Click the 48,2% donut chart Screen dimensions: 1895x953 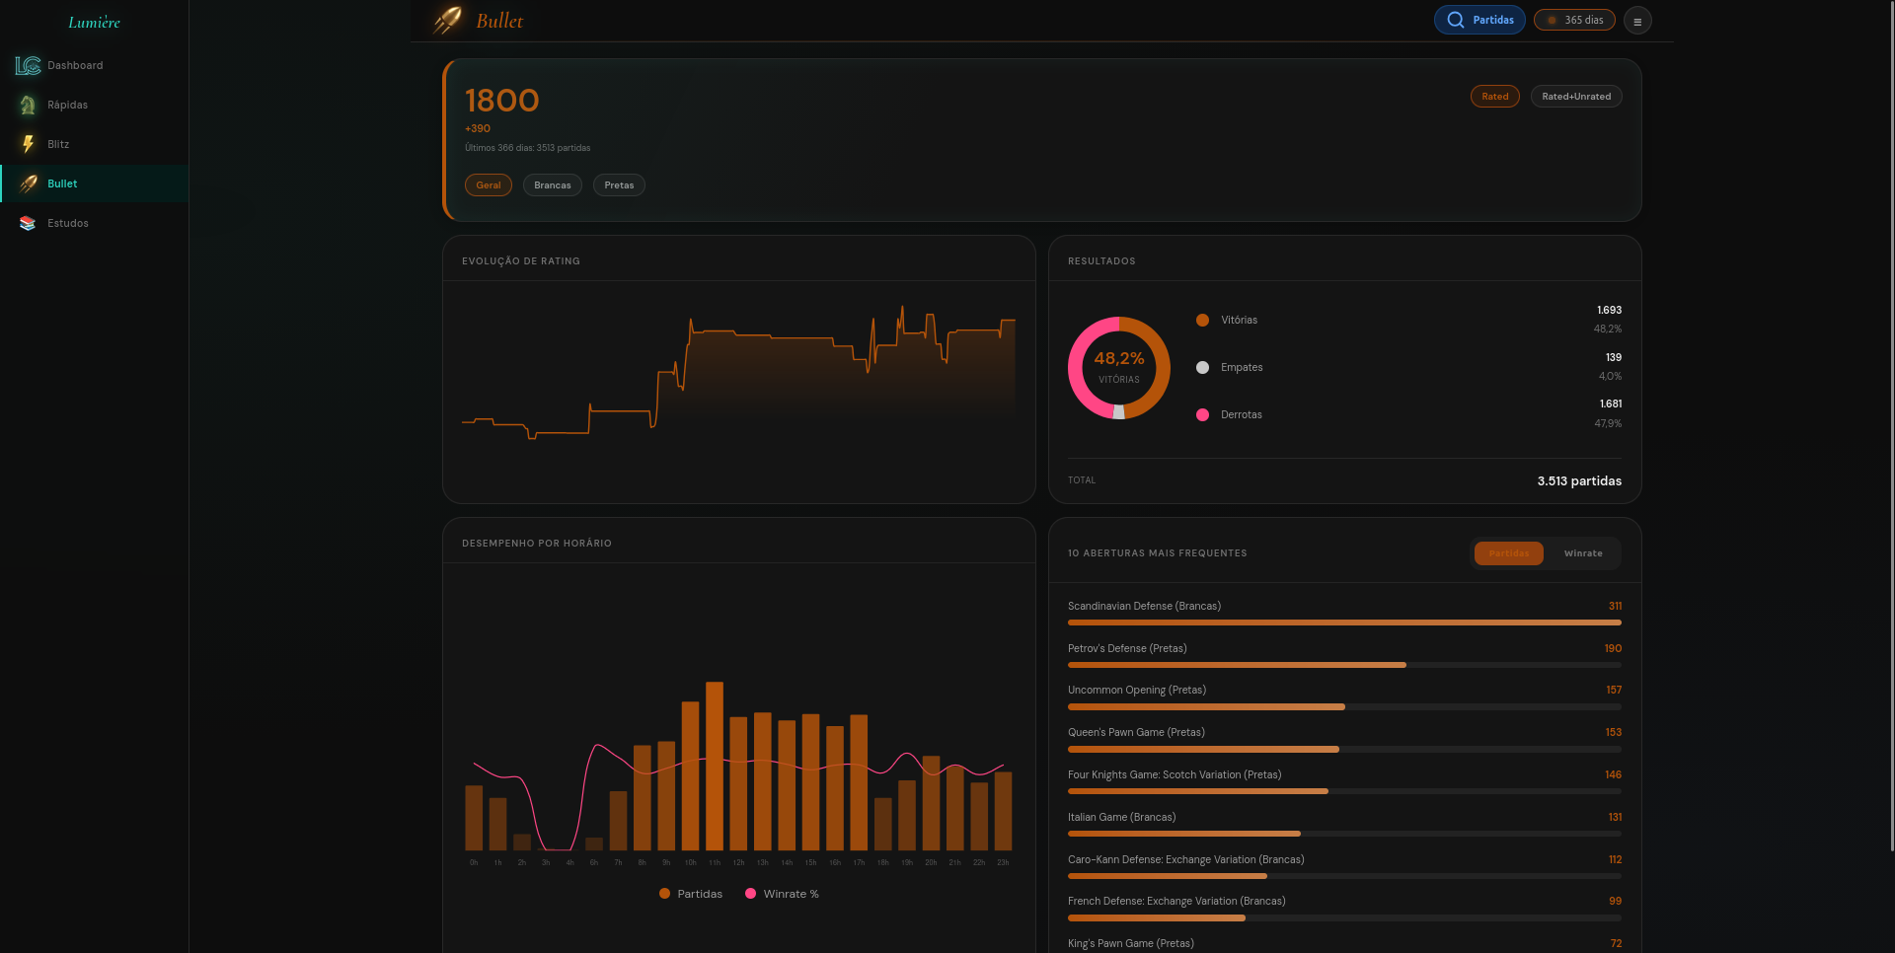(x=1119, y=368)
